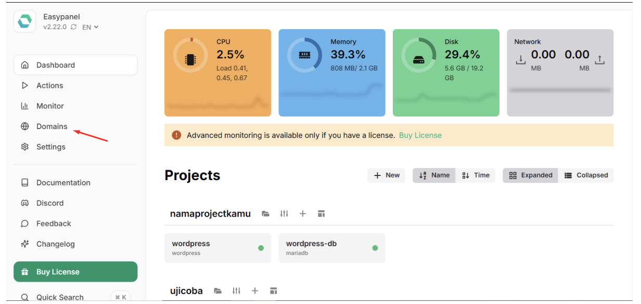Open the wordpress-db service card
641x304 pixels.
tap(332, 248)
